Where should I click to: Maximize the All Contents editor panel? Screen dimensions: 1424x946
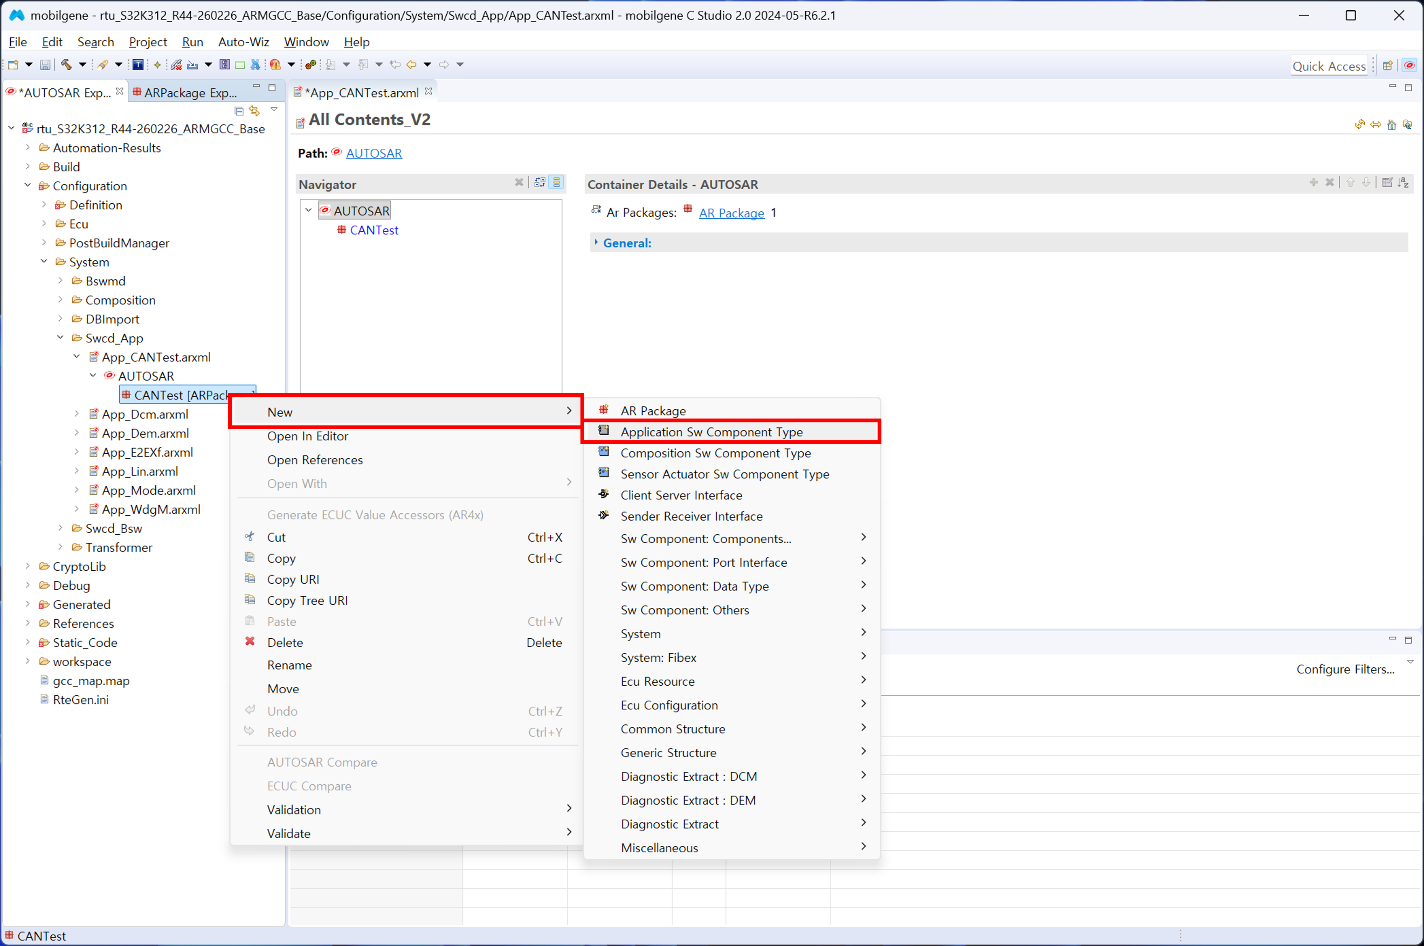coord(1408,88)
